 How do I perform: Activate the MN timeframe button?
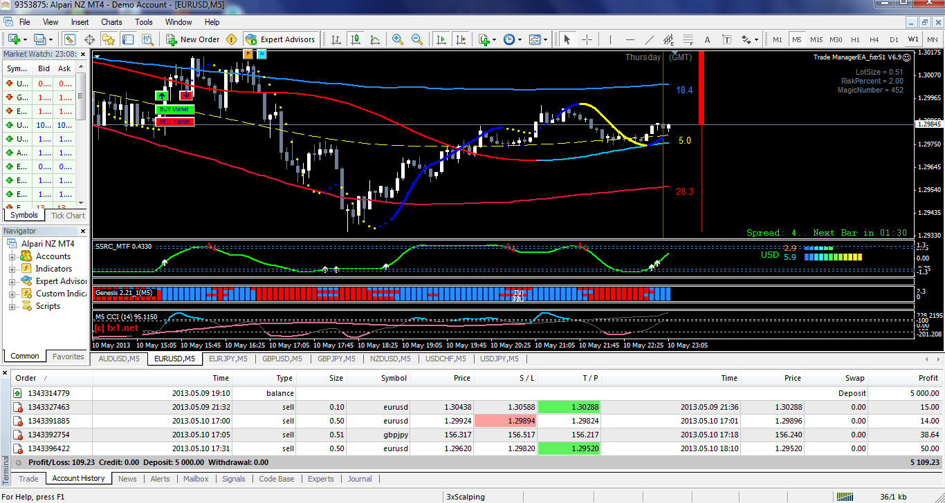coord(933,39)
